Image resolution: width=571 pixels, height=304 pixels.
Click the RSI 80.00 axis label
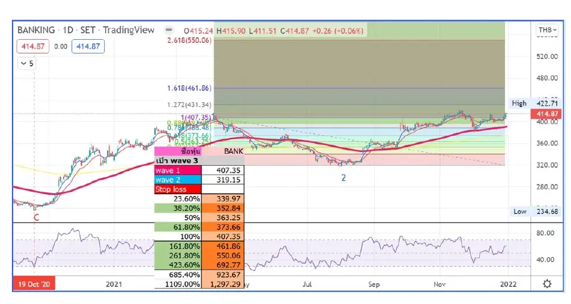(x=545, y=233)
